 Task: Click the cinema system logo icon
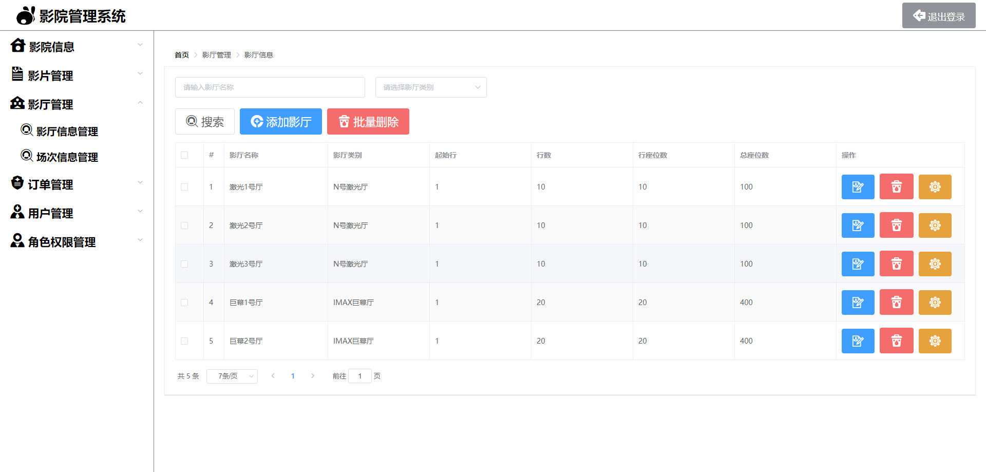coord(25,16)
